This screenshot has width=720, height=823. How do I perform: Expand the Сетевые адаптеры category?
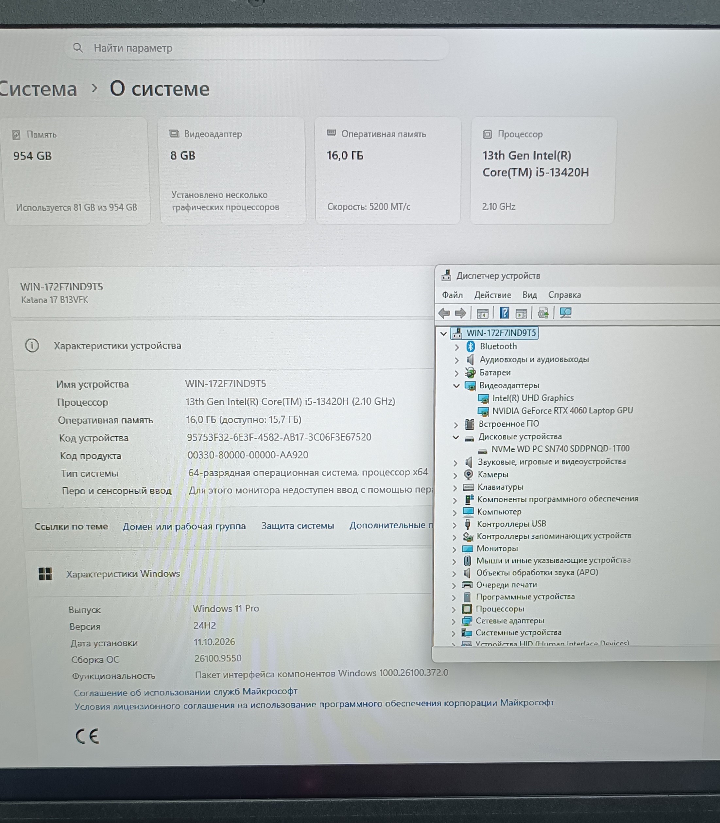tap(454, 621)
